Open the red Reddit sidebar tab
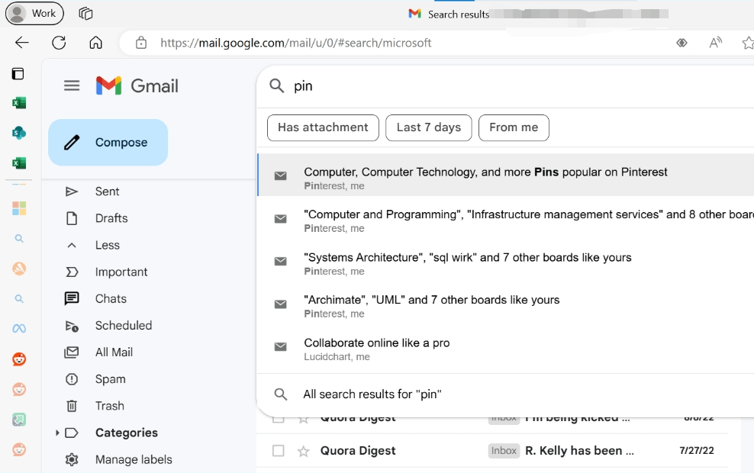This screenshot has width=754, height=473. (19, 359)
